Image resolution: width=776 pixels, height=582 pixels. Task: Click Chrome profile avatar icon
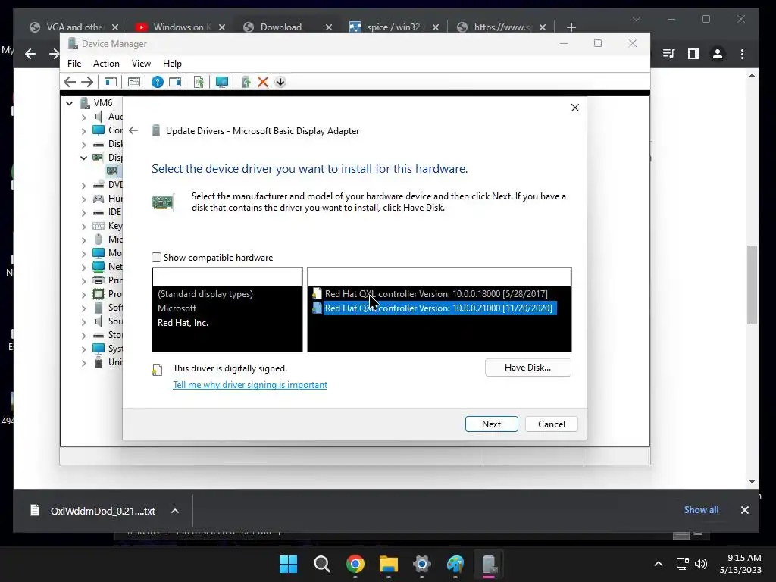718,54
